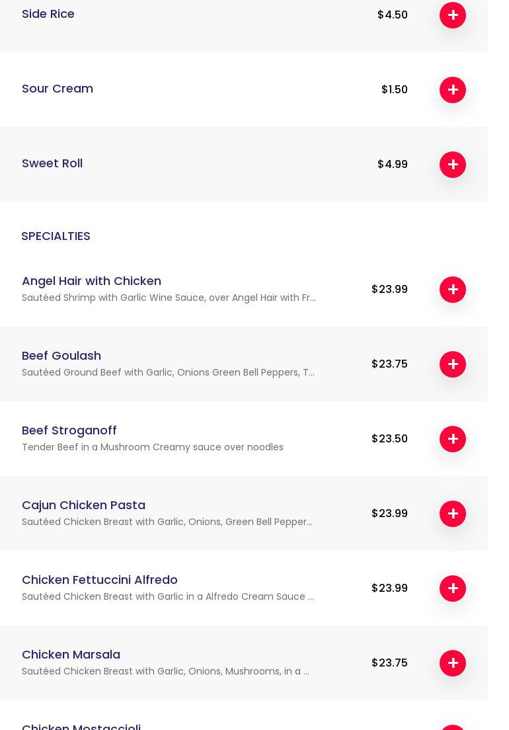Viewport: 509px width, 730px height.
Task: Add Sour Cream using plus button
Action: [453, 90]
